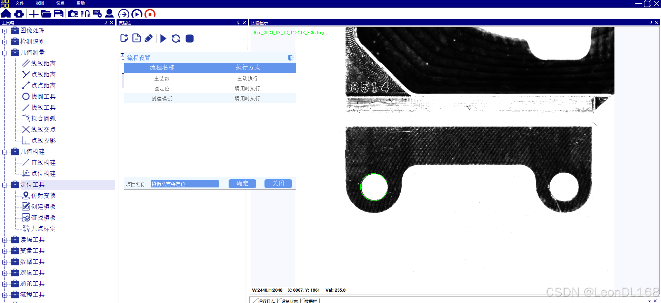Click the 关闭 button in the flow settings dialog

(278, 184)
